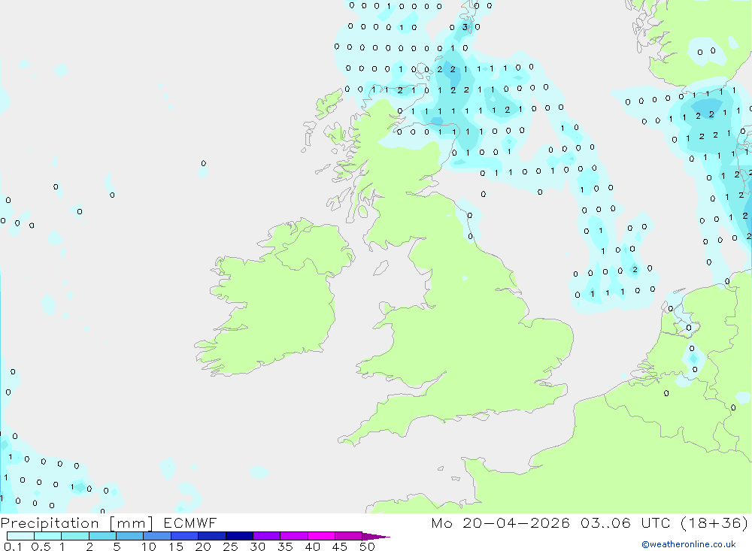The height and width of the screenshot is (551, 752).
Task: Click the legend label "40"
Action: click(x=313, y=546)
